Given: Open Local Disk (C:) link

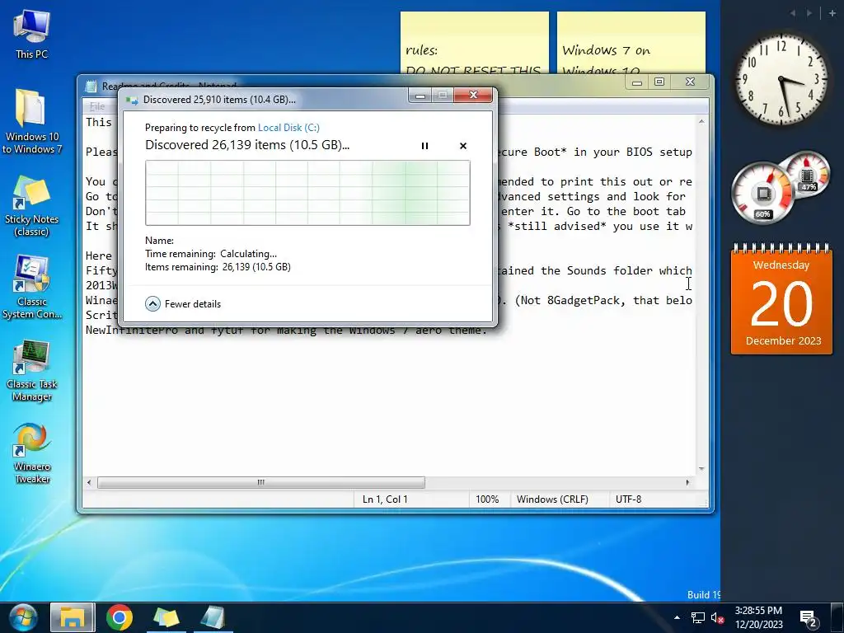Looking at the screenshot, I should pos(288,128).
